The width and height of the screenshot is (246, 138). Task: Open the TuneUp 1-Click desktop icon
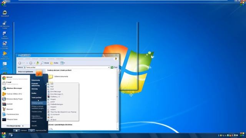(5, 45)
